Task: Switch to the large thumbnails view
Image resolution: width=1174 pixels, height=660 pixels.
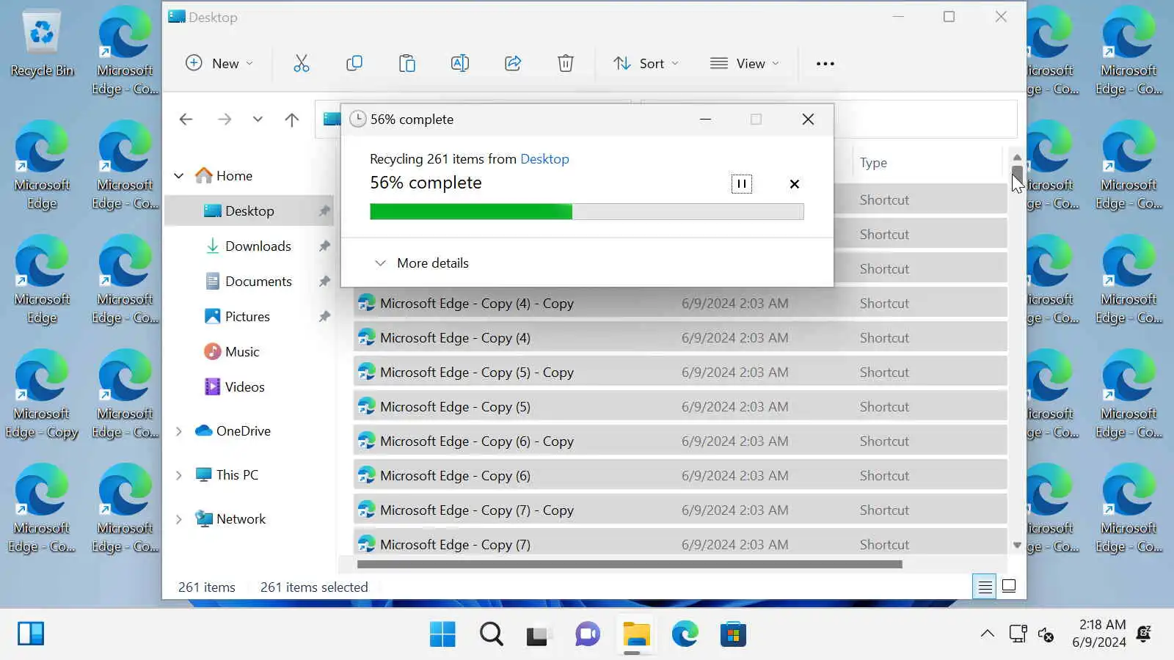Action: [1009, 587]
